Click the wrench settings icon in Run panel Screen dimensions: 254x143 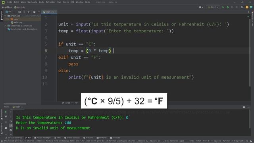coord(6,116)
